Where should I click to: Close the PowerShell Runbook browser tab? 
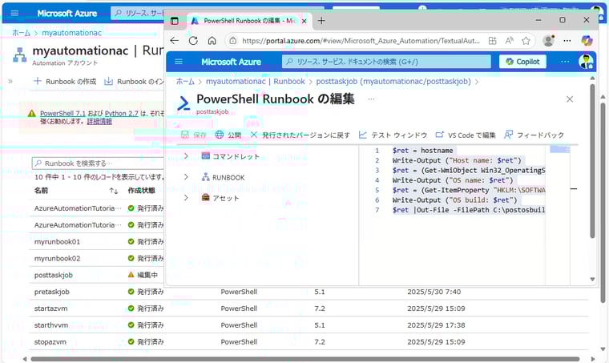coord(304,21)
